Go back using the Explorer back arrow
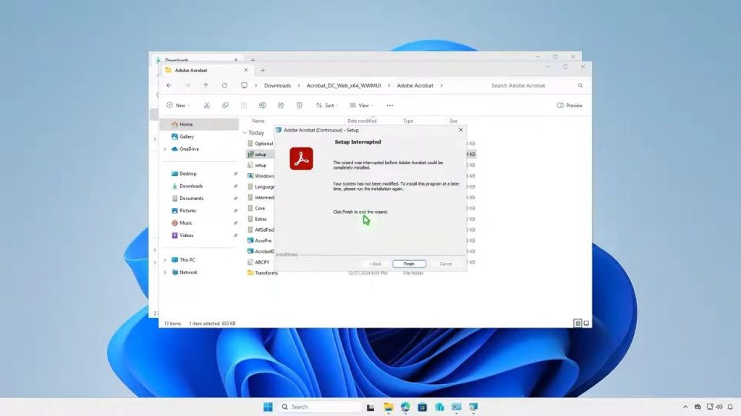Image resolution: width=741 pixels, height=416 pixels. pos(169,85)
